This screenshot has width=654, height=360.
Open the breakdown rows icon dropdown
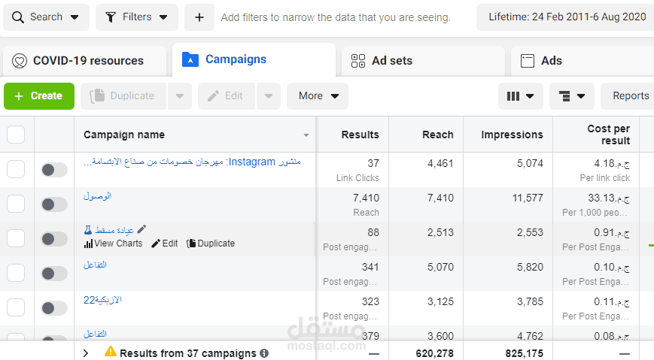pyautogui.click(x=571, y=96)
